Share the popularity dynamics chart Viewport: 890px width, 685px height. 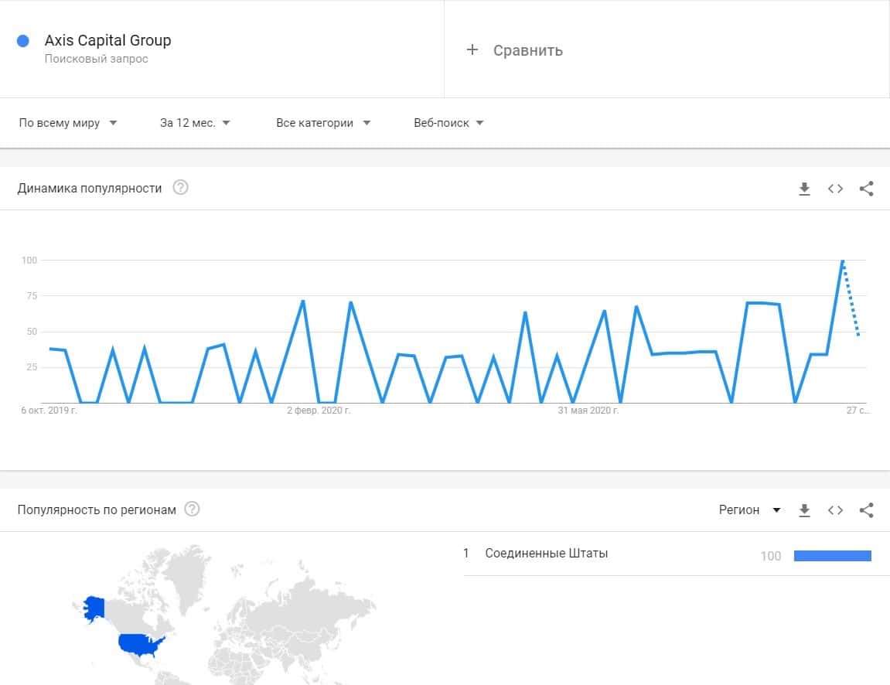[866, 189]
